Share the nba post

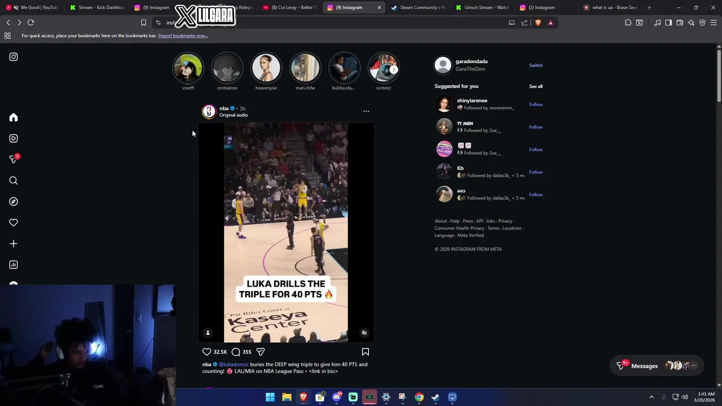click(x=261, y=352)
